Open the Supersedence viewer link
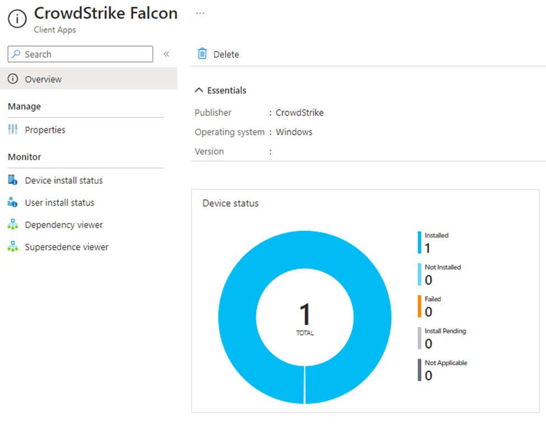The height and width of the screenshot is (424, 546). click(67, 247)
